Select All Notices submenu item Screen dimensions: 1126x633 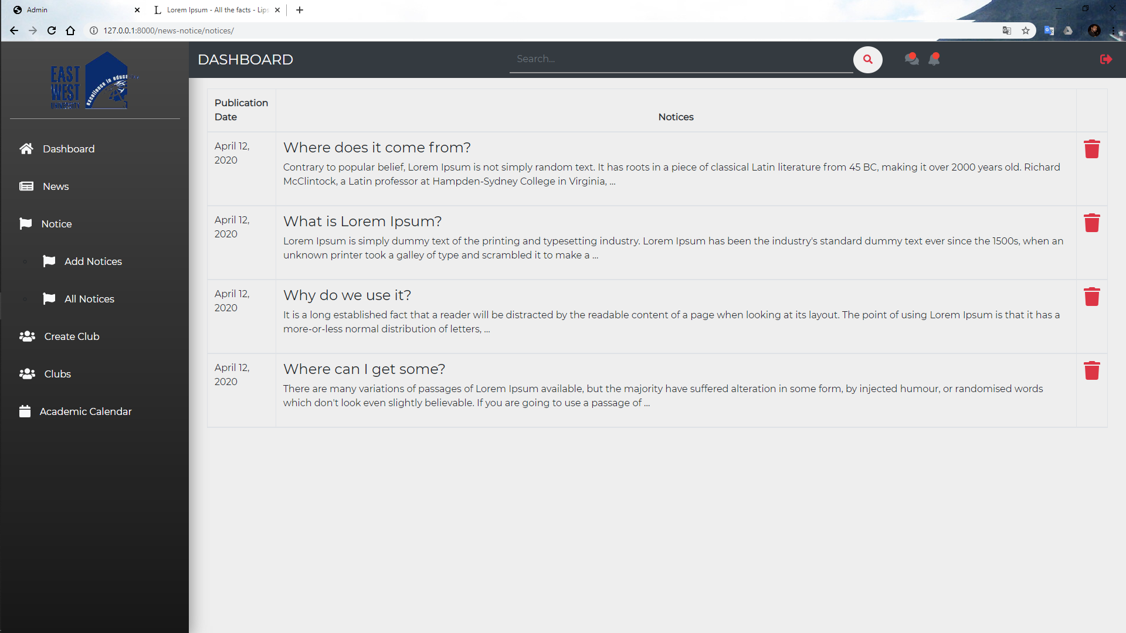[x=89, y=299]
